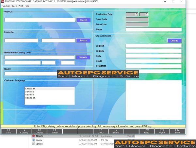This screenshot has width=196, height=148.
Task: Click the Color Code field
Action: (137, 19)
